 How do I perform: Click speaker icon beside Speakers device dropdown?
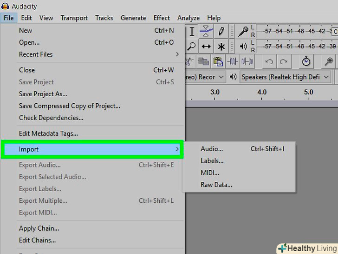pyautogui.click(x=233, y=77)
